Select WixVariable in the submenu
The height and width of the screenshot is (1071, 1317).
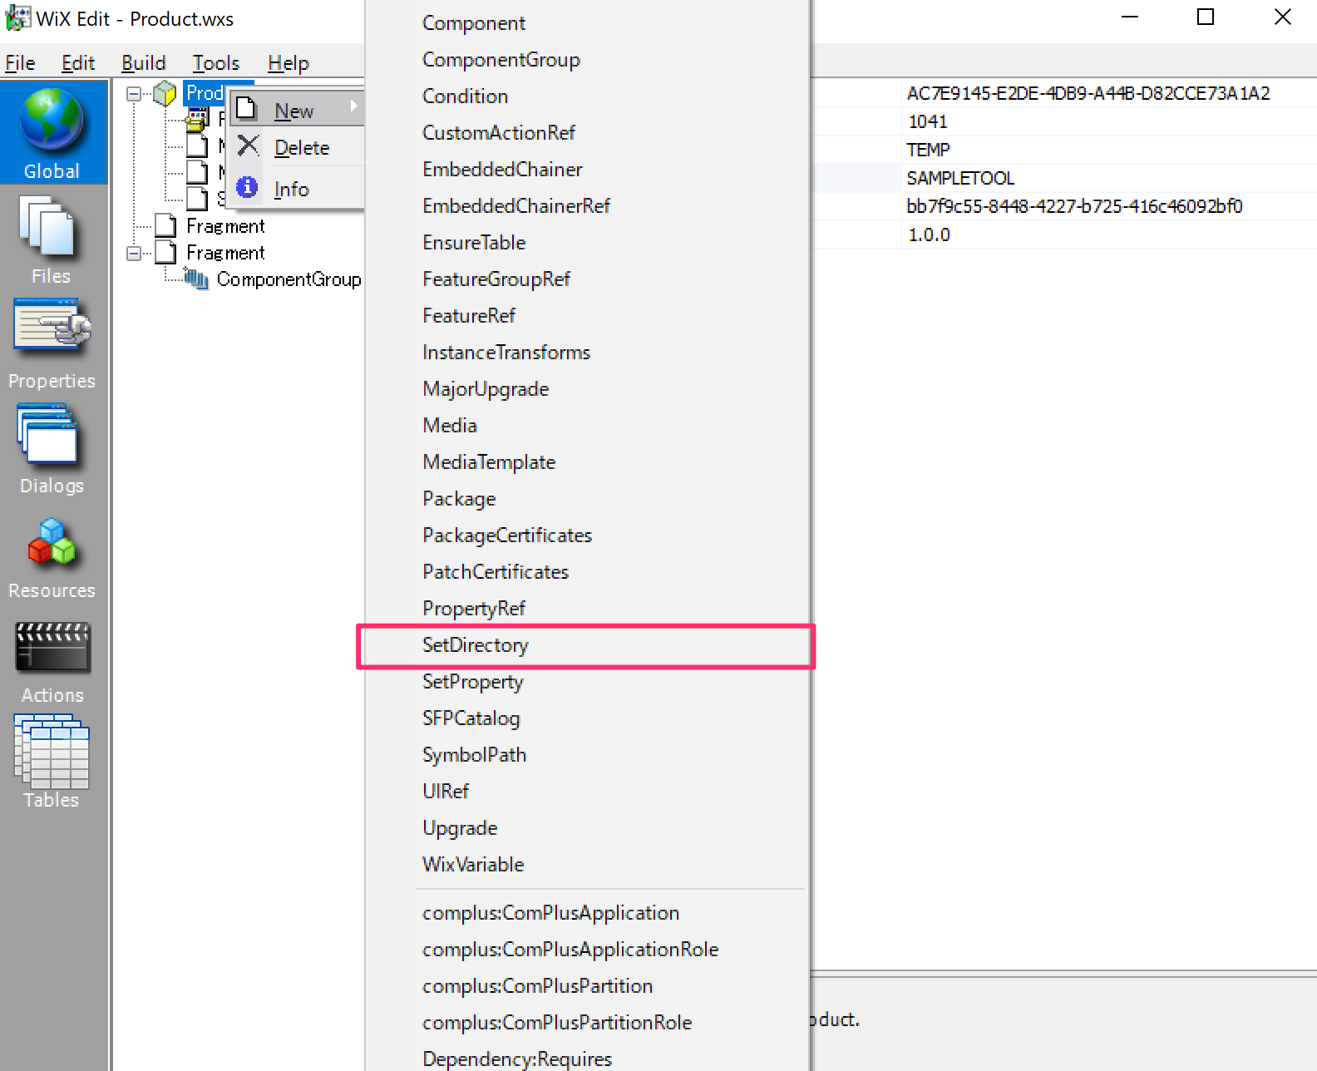point(585,865)
